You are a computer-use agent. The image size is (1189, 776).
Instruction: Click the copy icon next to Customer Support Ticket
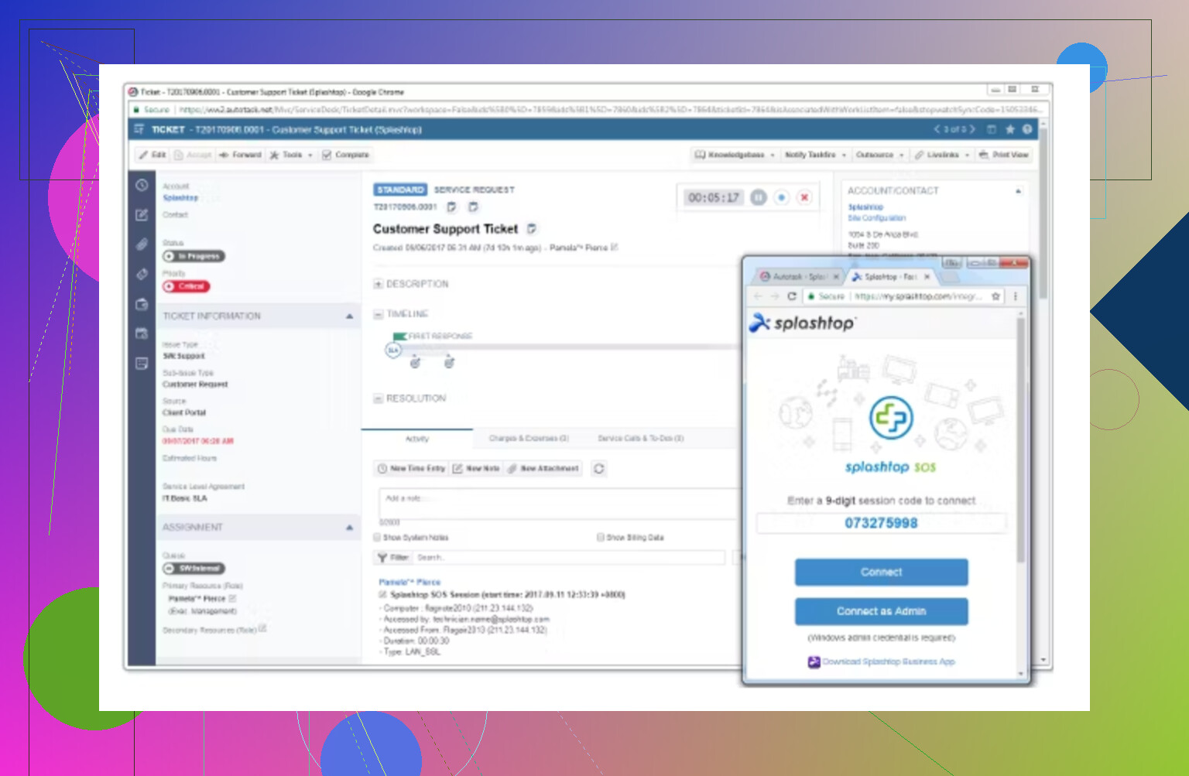(x=532, y=229)
